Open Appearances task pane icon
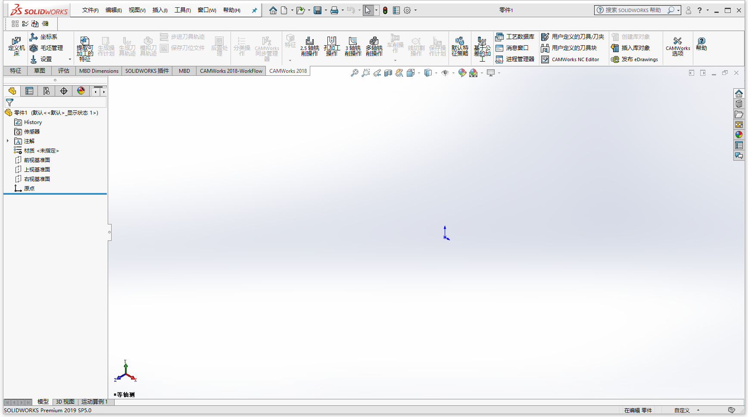This screenshot has height=417, width=748. point(739,135)
